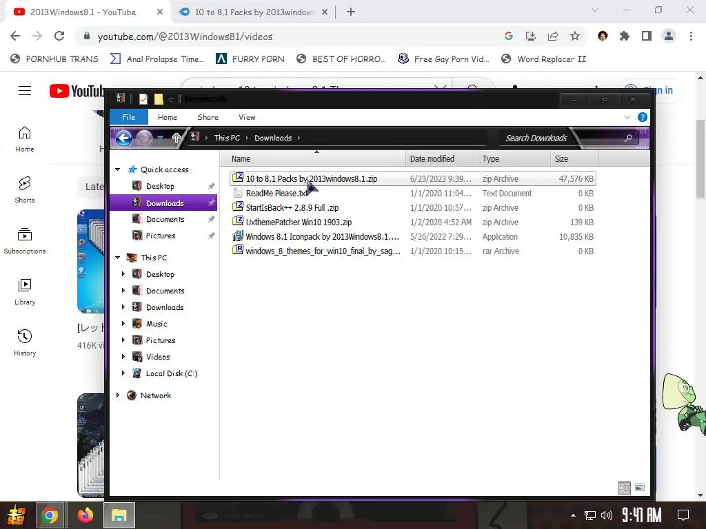
Task: Open the Share ribbon tab
Action: point(208,117)
